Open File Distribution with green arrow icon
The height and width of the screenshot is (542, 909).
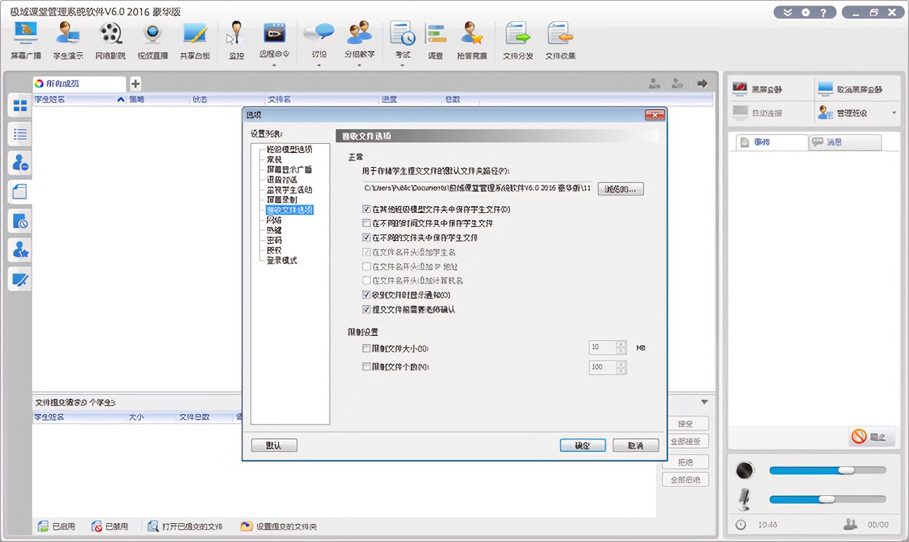pos(518,41)
